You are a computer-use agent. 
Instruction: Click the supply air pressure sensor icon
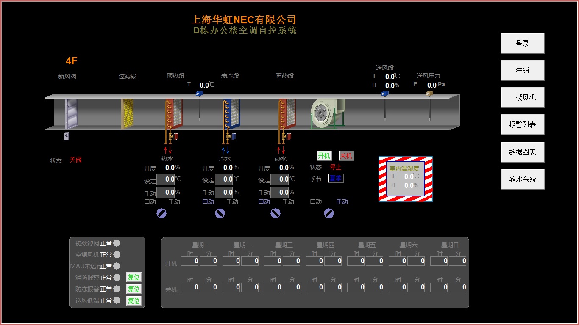point(430,94)
